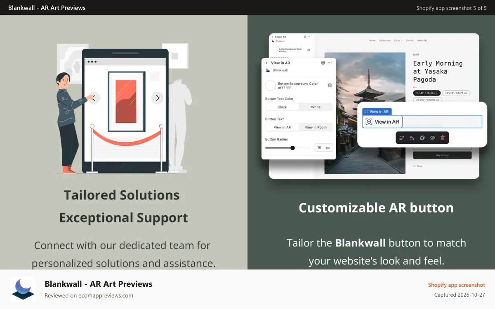Screen dimensions: 495x309
Task: Click the orange Shopify app screenshot label
Action: click(x=457, y=285)
